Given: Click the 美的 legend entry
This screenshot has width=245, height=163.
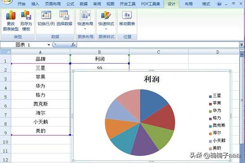Looking at the screenshot, I should 215,148.
